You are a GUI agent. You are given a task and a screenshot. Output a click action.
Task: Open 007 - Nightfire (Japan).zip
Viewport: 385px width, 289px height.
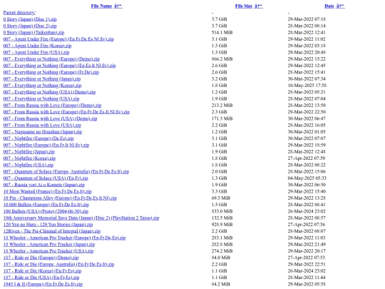[x=29, y=152]
